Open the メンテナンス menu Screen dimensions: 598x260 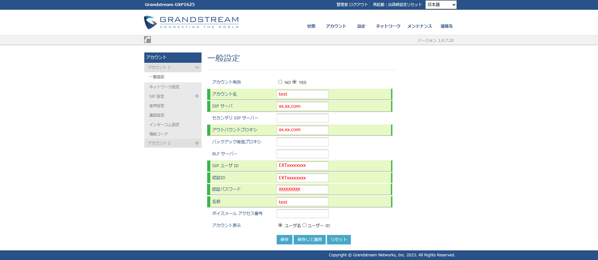point(420,26)
